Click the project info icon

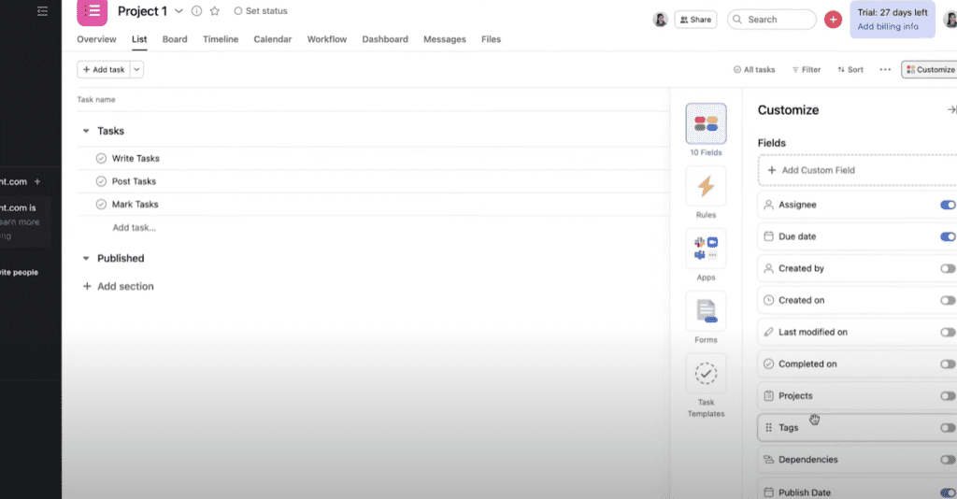[196, 11]
